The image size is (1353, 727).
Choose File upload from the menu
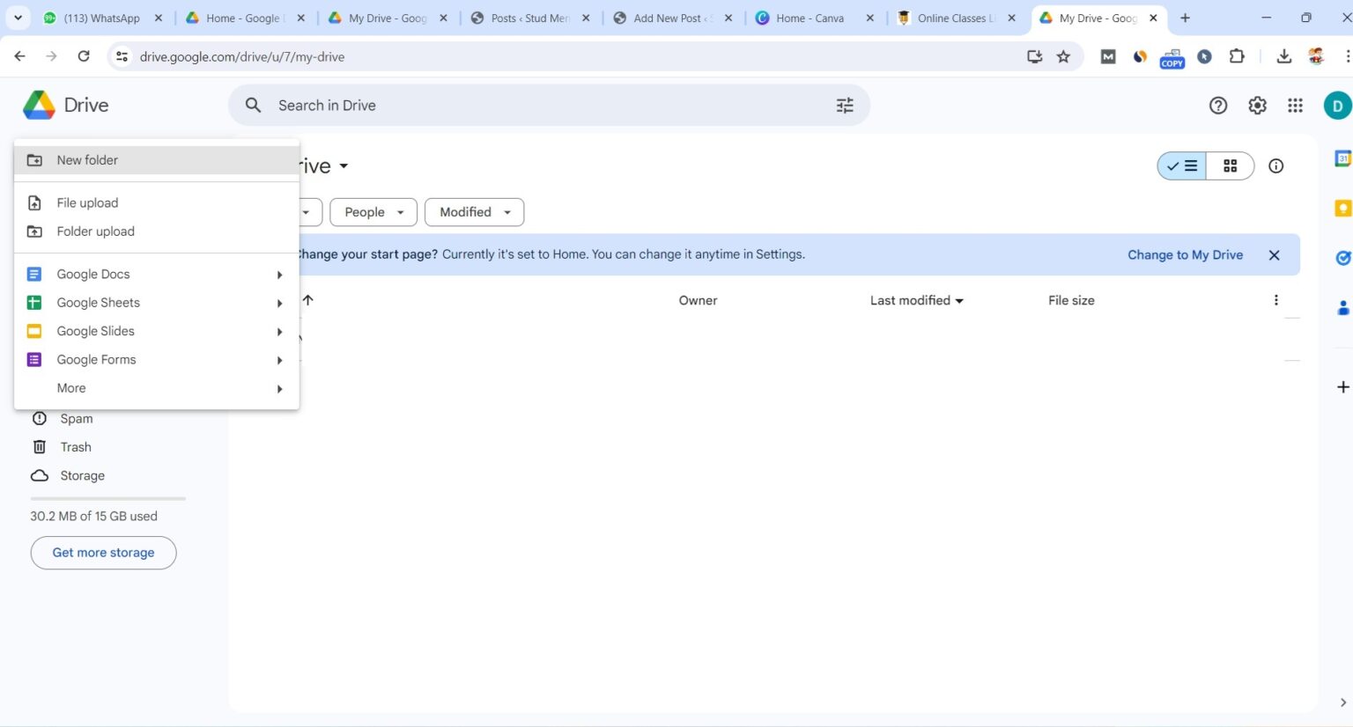[x=87, y=202]
